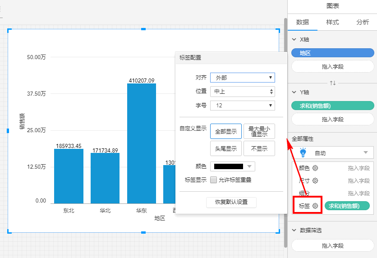Enable 允许标签重叠 checkbox
Screen dimensions: 377x258
214,180
